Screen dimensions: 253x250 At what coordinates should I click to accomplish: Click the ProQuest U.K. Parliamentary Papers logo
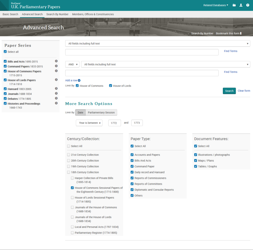35,6
